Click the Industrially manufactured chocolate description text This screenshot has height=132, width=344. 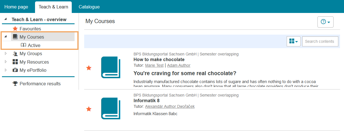coord(226,84)
